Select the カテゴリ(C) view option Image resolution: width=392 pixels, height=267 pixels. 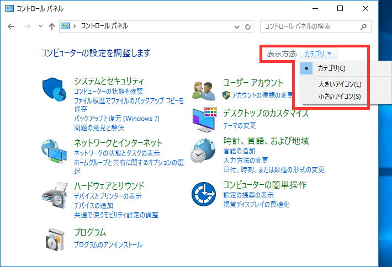[331, 68]
